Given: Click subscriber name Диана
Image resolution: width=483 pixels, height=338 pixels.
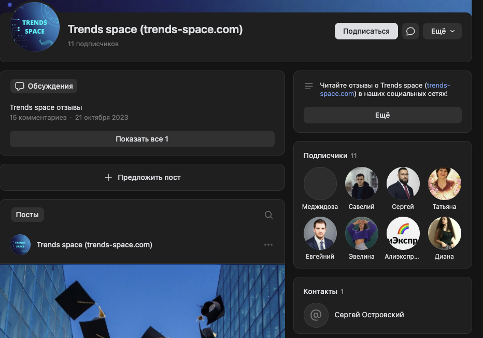Looking at the screenshot, I should pos(444,256).
